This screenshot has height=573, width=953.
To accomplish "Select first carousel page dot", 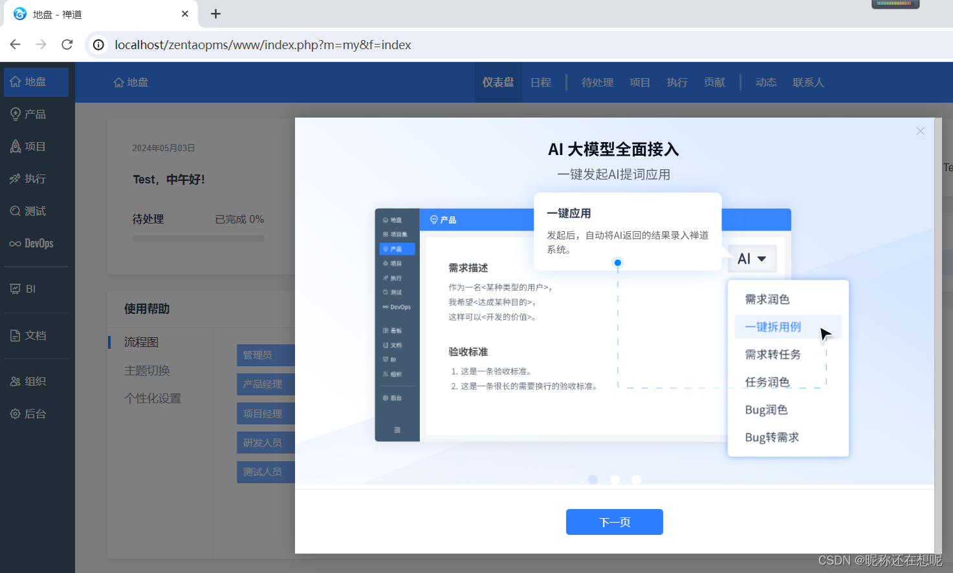I will point(593,479).
